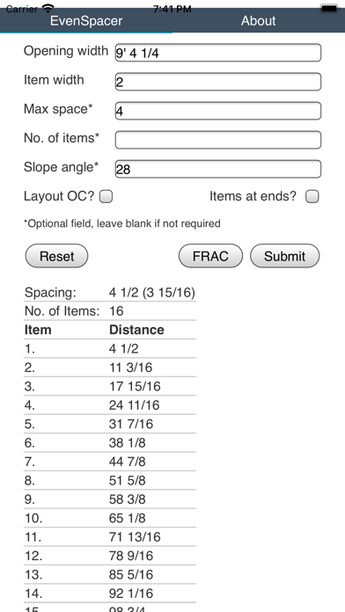Tap the Distance column header
The height and width of the screenshot is (612, 345).
[x=136, y=330]
